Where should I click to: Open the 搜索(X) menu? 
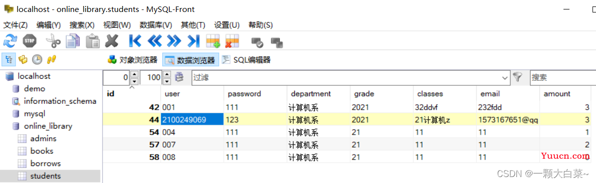click(x=82, y=25)
